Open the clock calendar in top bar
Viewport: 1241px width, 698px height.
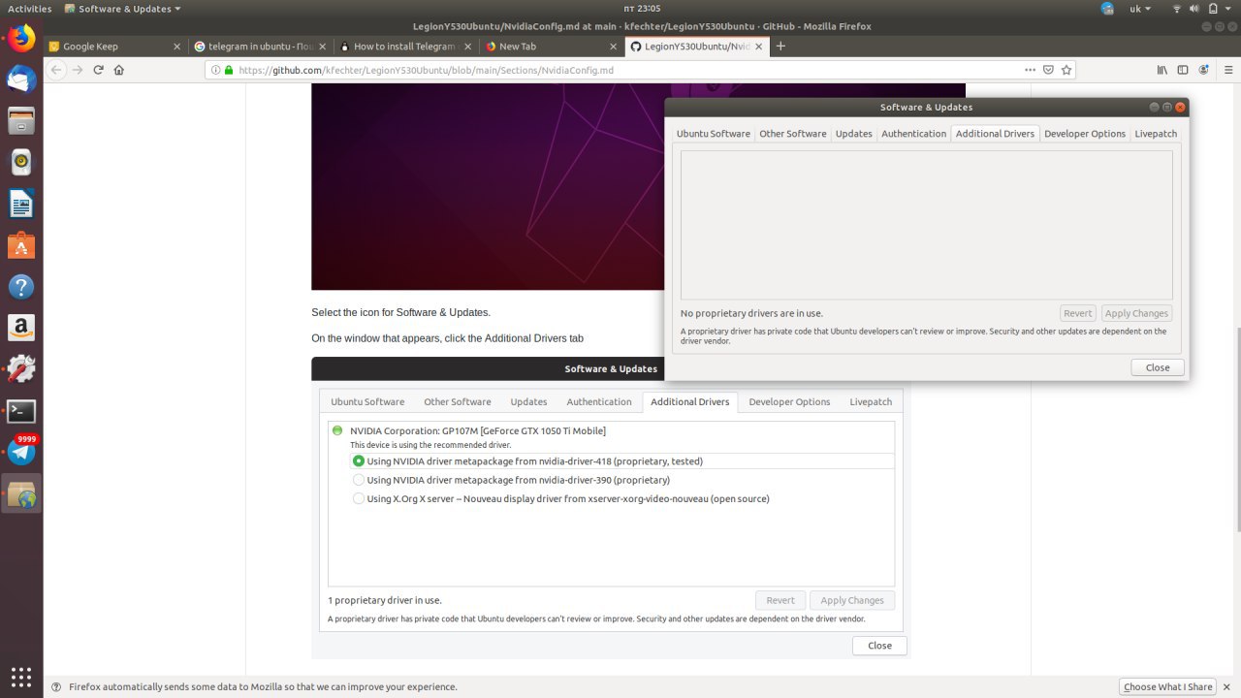pos(642,9)
